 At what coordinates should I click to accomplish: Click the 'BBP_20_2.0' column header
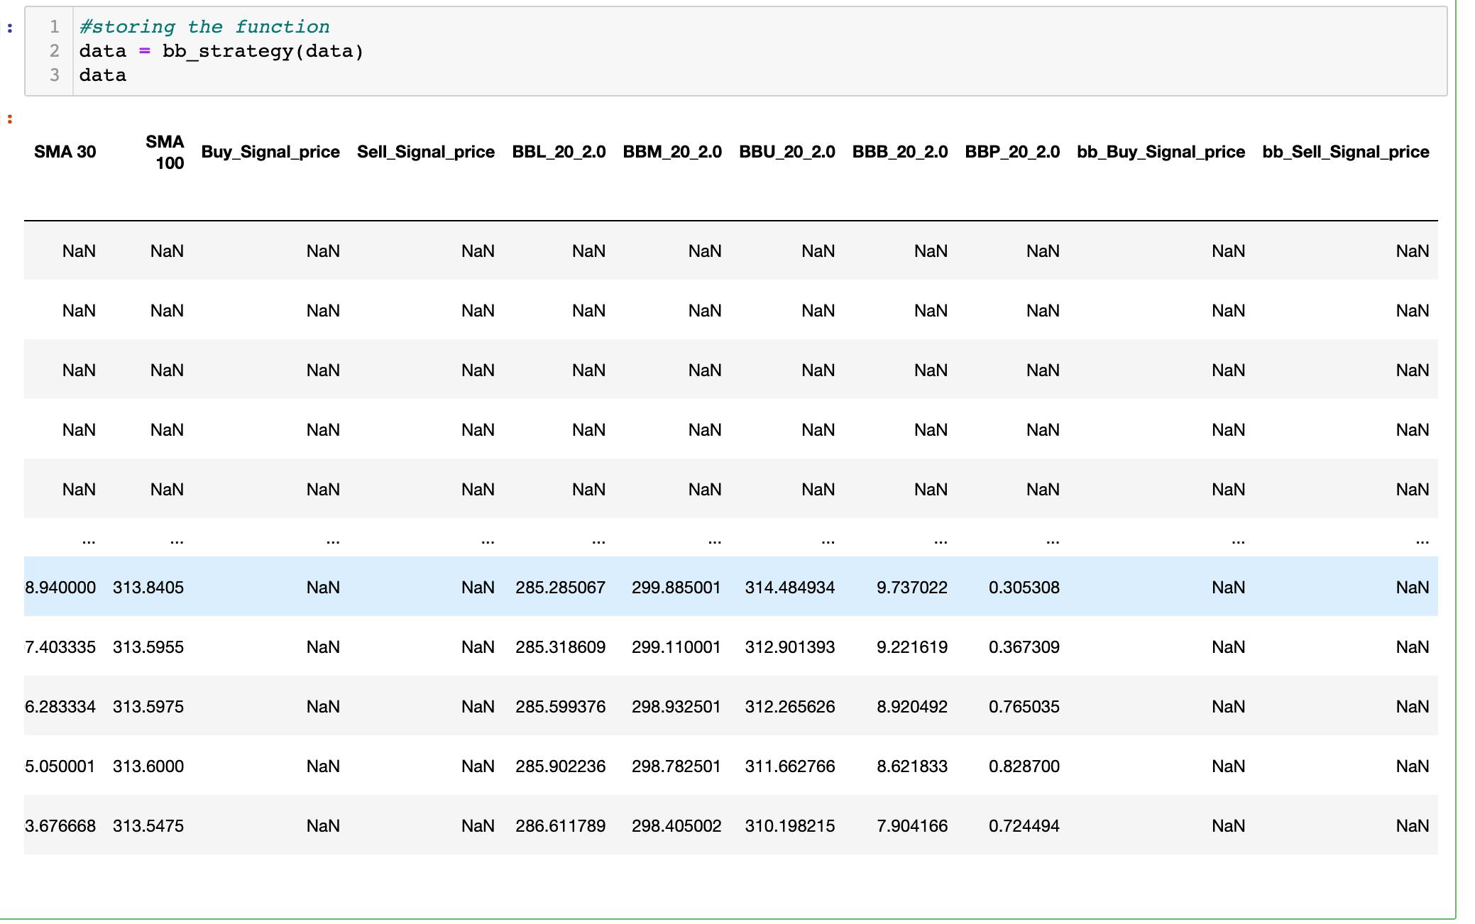click(x=1012, y=152)
